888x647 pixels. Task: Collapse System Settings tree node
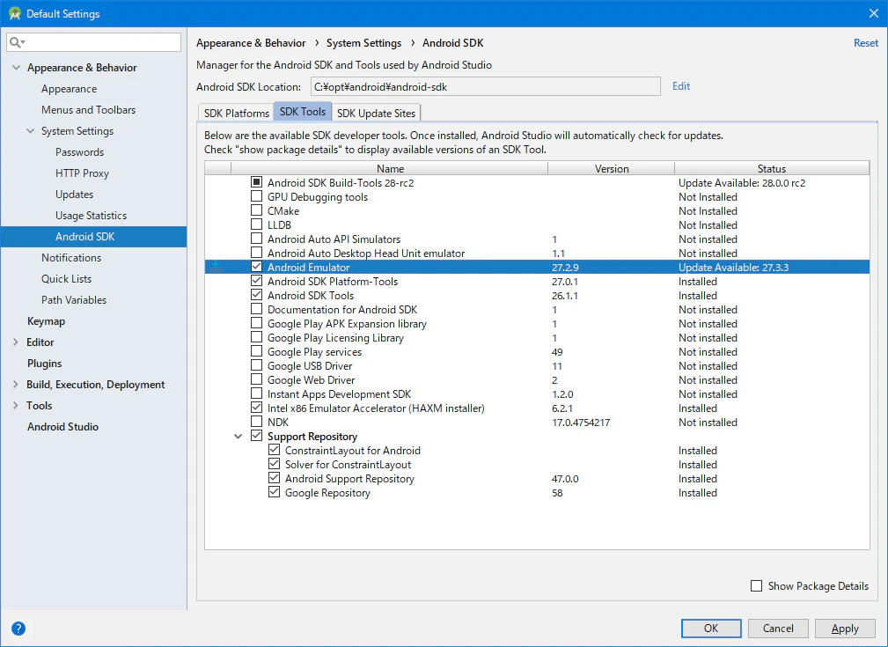pos(30,131)
